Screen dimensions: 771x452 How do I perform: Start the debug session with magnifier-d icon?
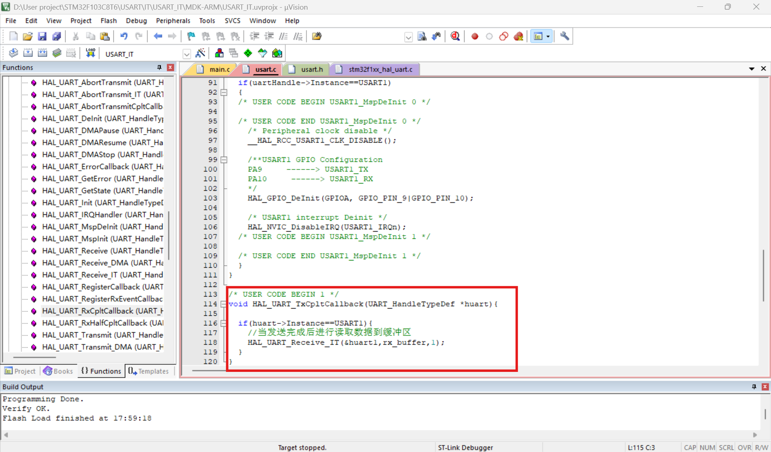[455, 36]
